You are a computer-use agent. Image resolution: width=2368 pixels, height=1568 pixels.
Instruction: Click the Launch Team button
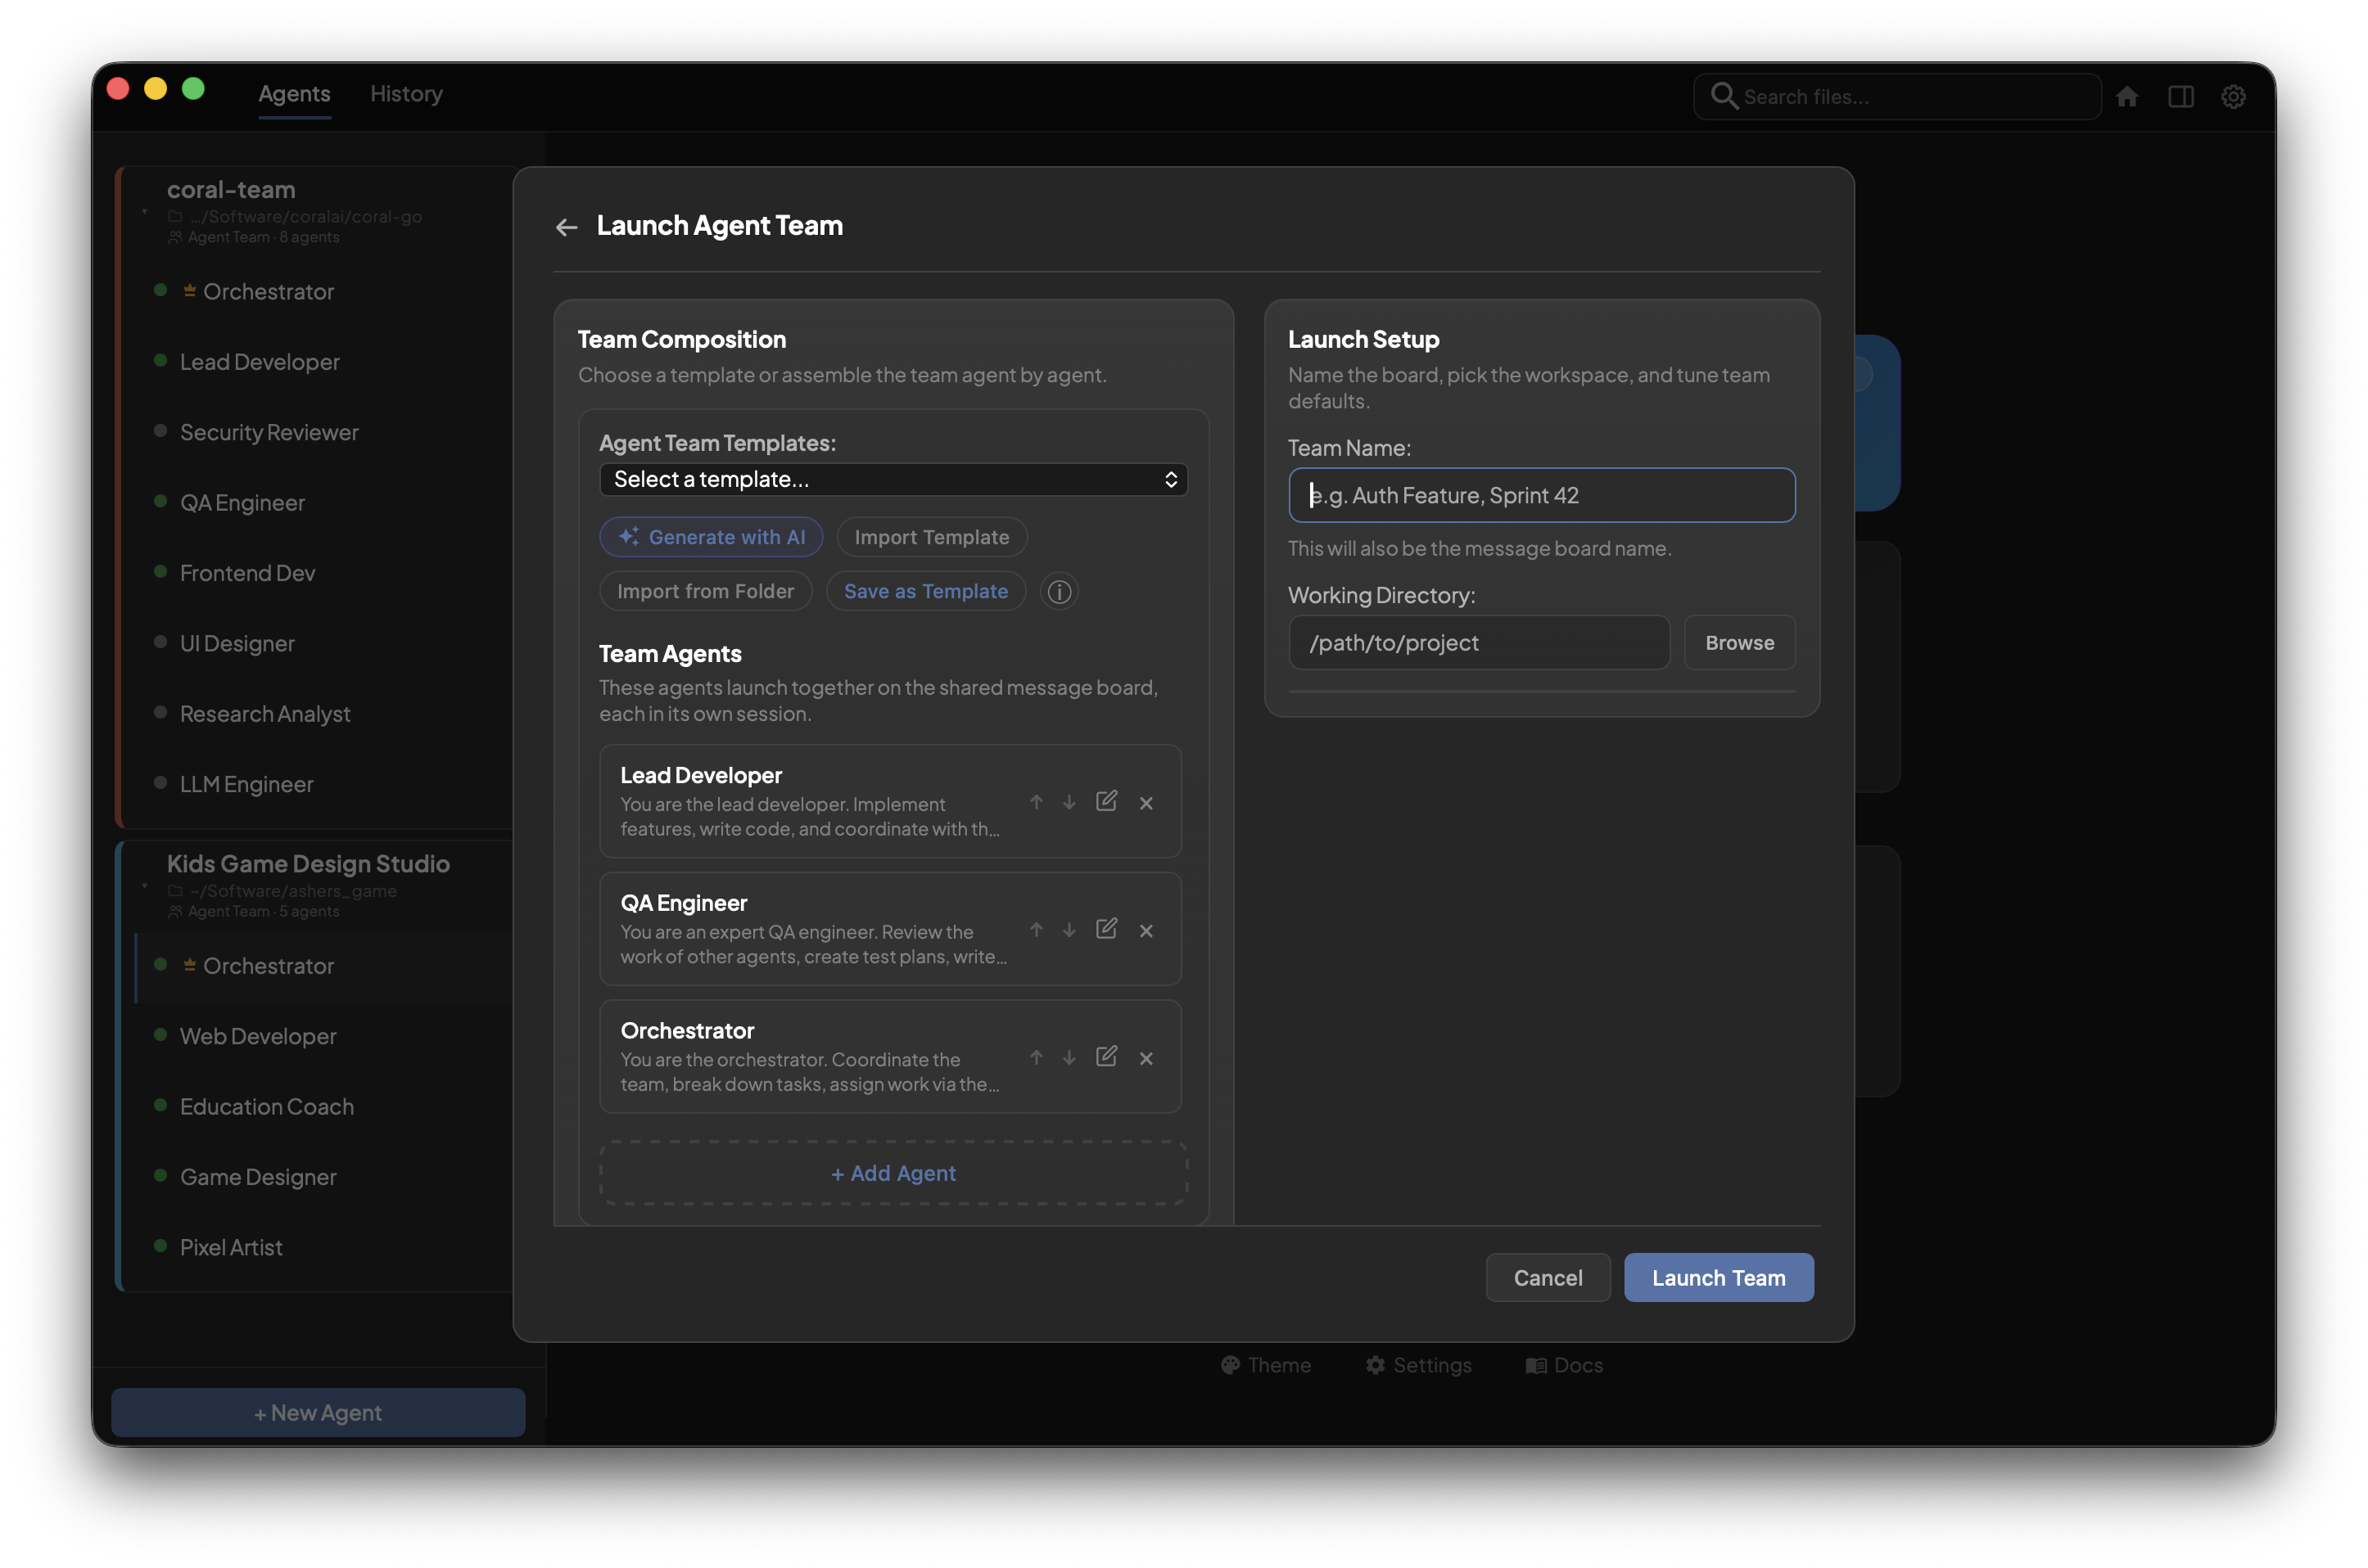1718,1277
